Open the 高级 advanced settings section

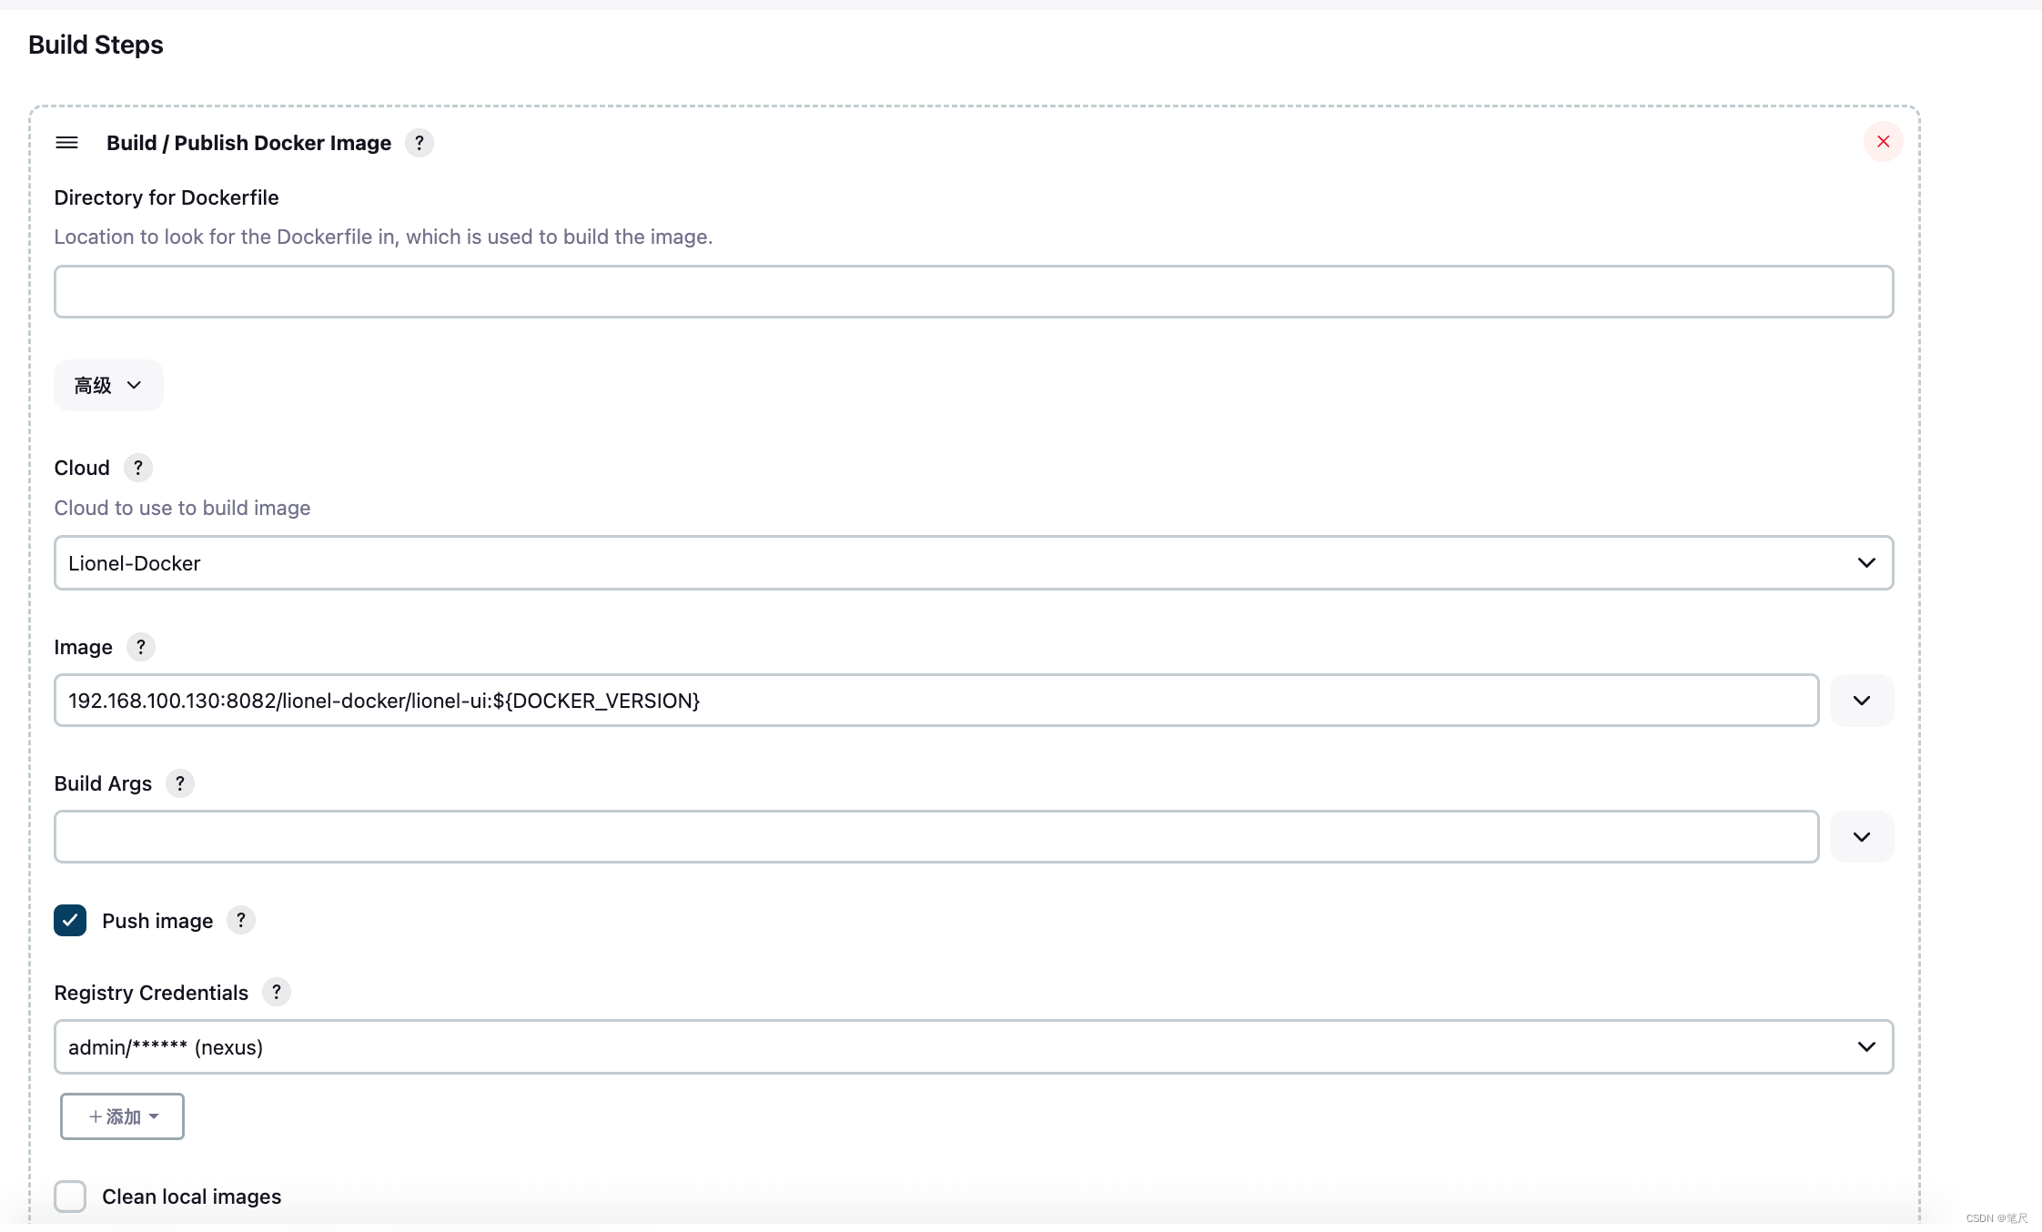point(106,383)
